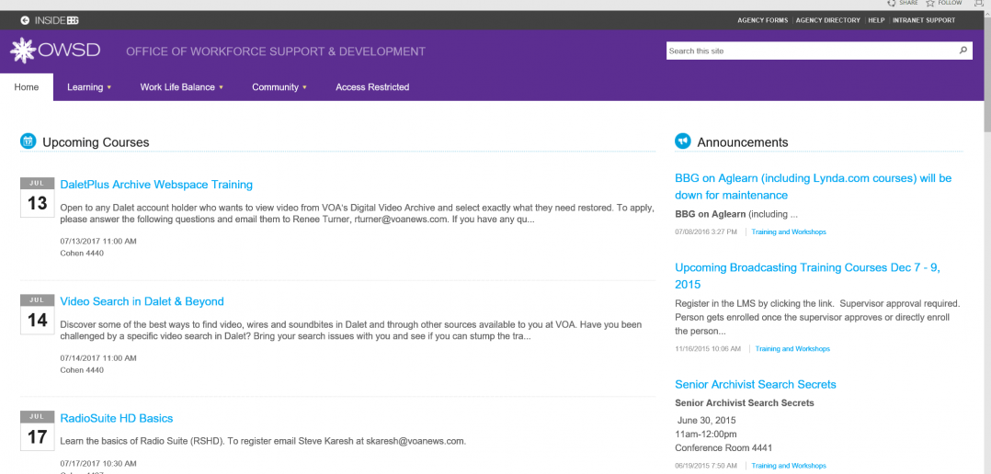Click the Upcoming Courses calendar icon
The height and width of the screenshot is (474, 991).
28,141
